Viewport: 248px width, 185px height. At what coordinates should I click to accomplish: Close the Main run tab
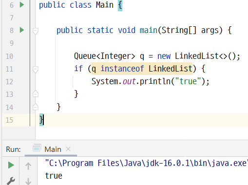click(68, 149)
